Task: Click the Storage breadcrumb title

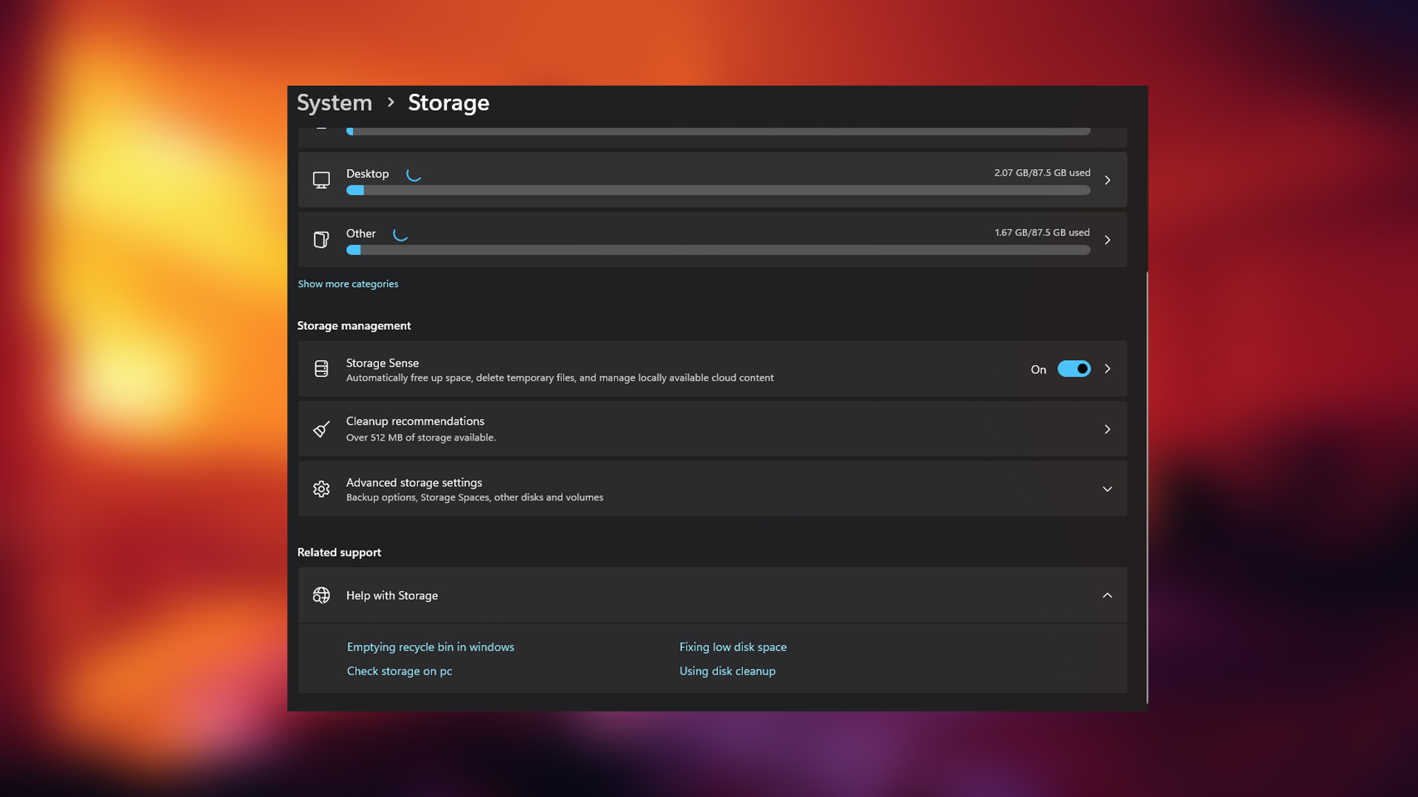Action: click(x=448, y=103)
